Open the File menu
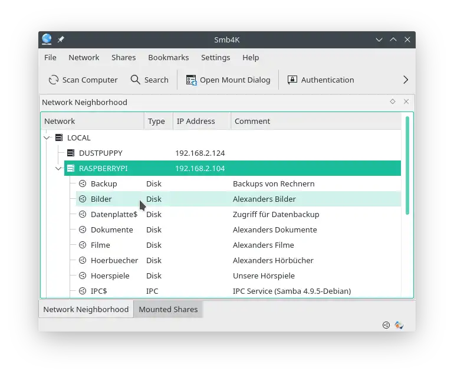Image resolution: width=454 pixels, height=377 pixels. tap(50, 57)
